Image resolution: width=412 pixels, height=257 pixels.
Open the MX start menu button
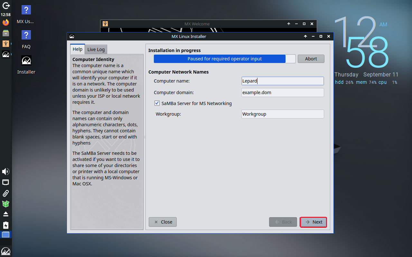coord(6,251)
